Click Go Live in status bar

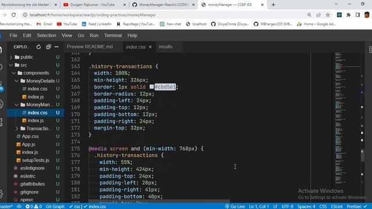[x=235, y=207]
